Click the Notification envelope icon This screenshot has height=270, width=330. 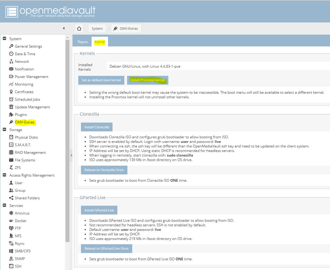pos(11,69)
